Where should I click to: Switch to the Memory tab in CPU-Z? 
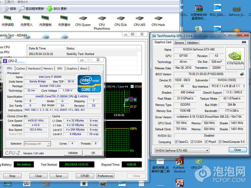click(x=48, y=68)
